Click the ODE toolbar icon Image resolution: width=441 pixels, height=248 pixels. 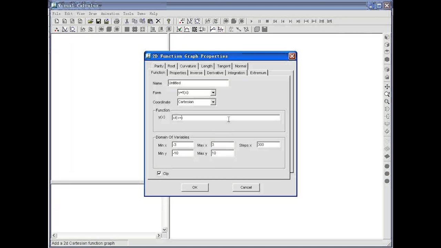(194, 29)
